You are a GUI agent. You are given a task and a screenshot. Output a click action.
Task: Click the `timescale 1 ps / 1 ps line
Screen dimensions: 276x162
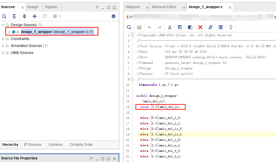(x=158, y=85)
